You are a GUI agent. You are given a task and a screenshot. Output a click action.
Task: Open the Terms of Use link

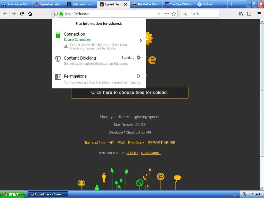click(95, 143)
